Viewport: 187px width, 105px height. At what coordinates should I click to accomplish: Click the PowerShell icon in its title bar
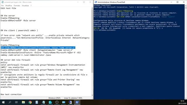pos(96,2)
